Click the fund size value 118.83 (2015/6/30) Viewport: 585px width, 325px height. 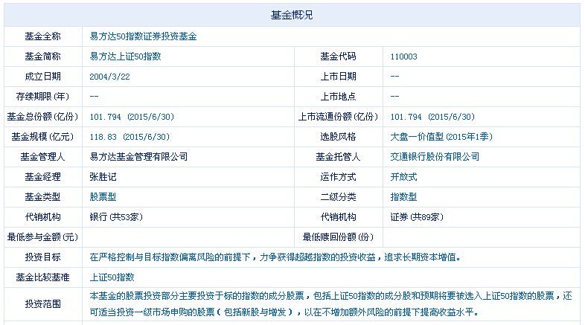[130, 137]
